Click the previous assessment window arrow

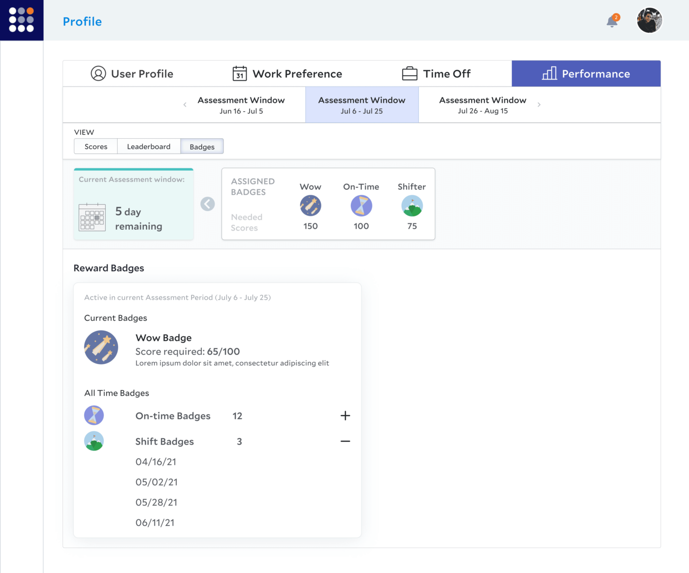(185, 104)
